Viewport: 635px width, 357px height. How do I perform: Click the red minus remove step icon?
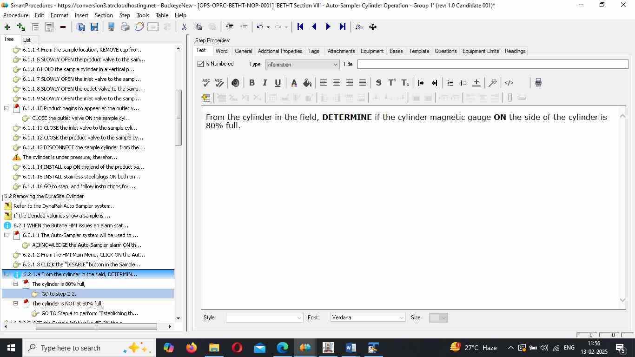(x=63, y=27)
